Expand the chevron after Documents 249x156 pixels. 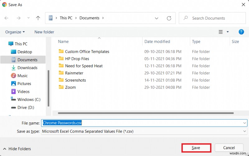[103, 18]
